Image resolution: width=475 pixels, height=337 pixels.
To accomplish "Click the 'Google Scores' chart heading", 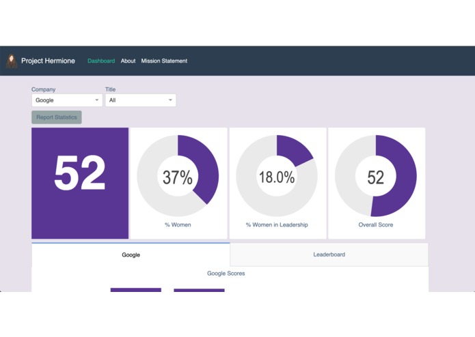I will click(x=226, y=274).
